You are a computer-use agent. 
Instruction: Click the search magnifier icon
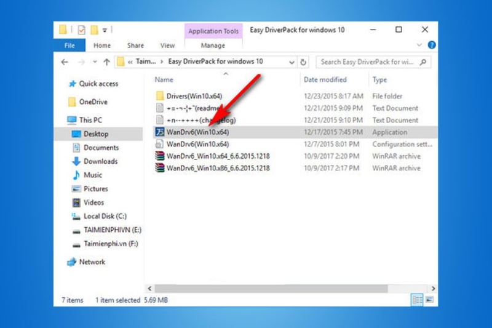click(423, 62)
